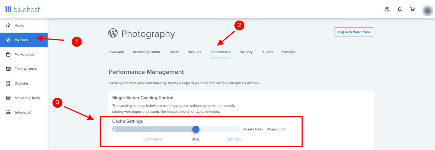Switch to the Settings tab
The width and height of the screenshot is (435, 150).
(x=289, y=52)
